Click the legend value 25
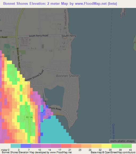Image resolution: width=136 pixels, height=154 pixels. [x=80, y=150]
